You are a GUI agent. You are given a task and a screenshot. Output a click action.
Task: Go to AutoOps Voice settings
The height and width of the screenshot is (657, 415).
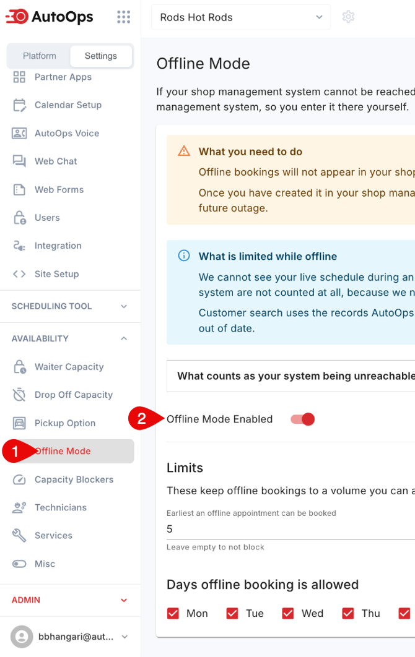coord(67,133)
